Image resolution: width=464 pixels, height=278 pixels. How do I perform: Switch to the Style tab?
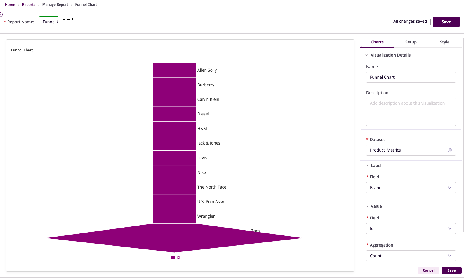[x=444, y=42]
